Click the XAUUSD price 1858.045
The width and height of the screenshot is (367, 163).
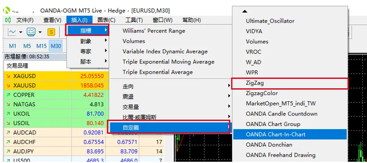92,85
